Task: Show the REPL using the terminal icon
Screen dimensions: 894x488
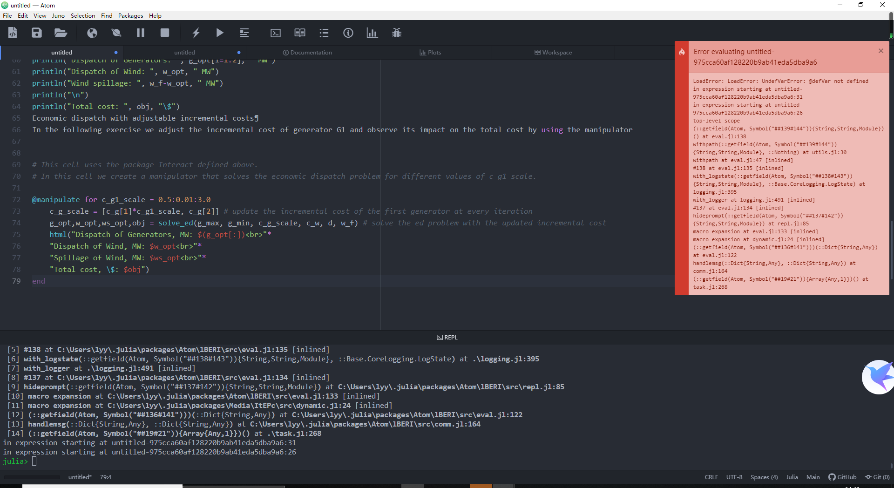Action: pyautogui.click(x=276, y=33)
